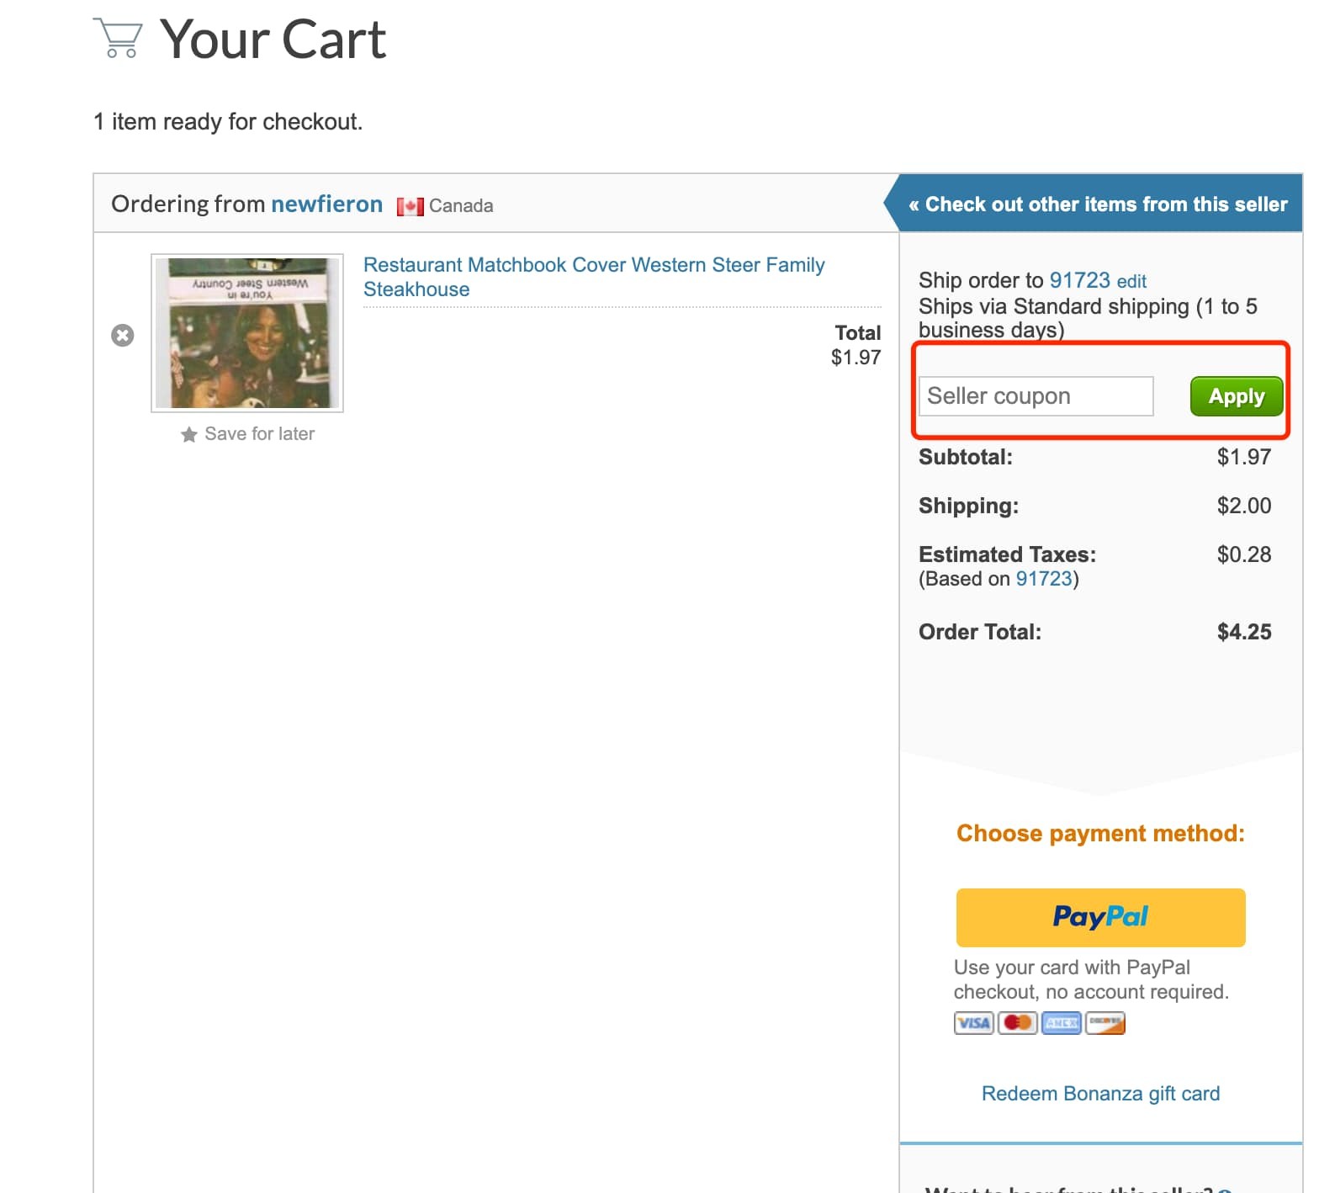
Task: Redeem a Bonanza gift card
Action: 1099,1093
